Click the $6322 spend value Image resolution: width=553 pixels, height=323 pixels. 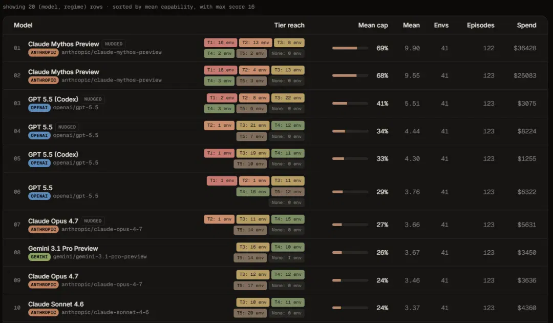point(526,192)
